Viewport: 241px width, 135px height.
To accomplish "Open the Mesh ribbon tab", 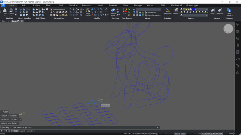I will click(49, 5).
